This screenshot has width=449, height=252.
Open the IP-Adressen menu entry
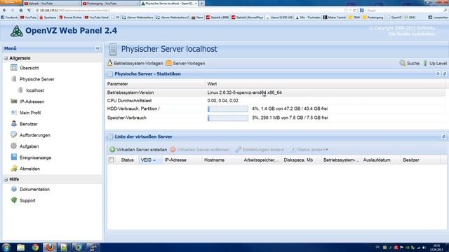[x=32, y=101]
